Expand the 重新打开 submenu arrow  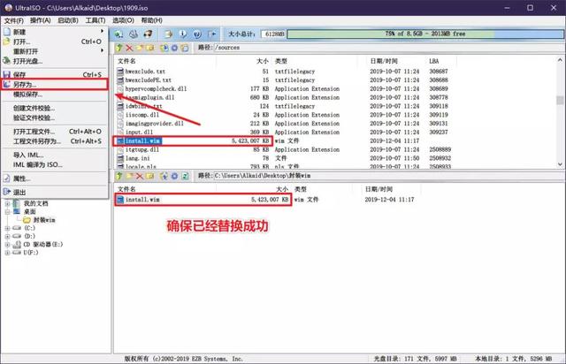tap(103, 50)
